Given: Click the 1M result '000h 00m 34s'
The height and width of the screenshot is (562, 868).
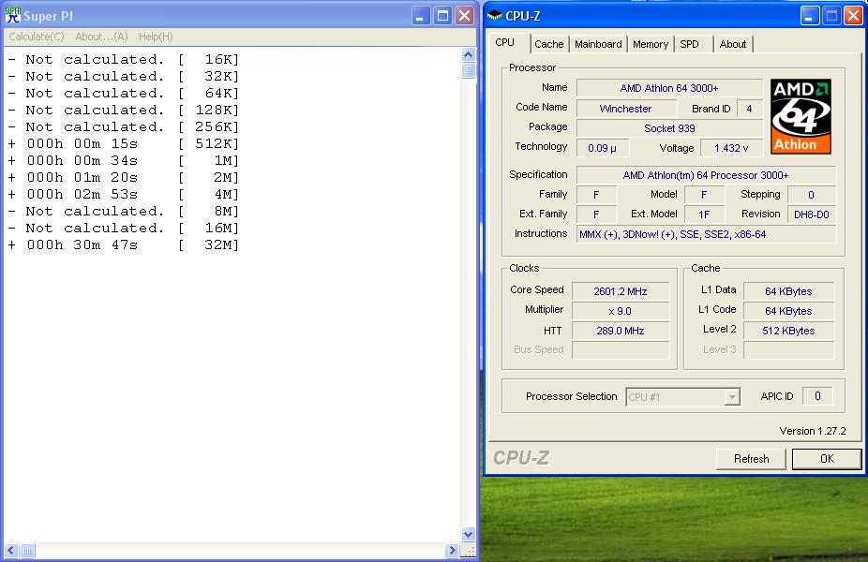Looking at the screenshot, I should [x=82, y=161].
